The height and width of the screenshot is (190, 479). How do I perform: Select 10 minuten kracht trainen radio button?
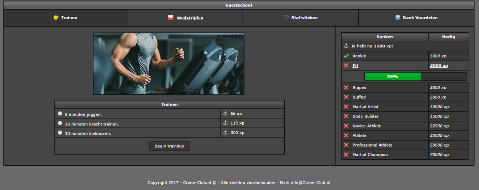(x=60, y=123)
